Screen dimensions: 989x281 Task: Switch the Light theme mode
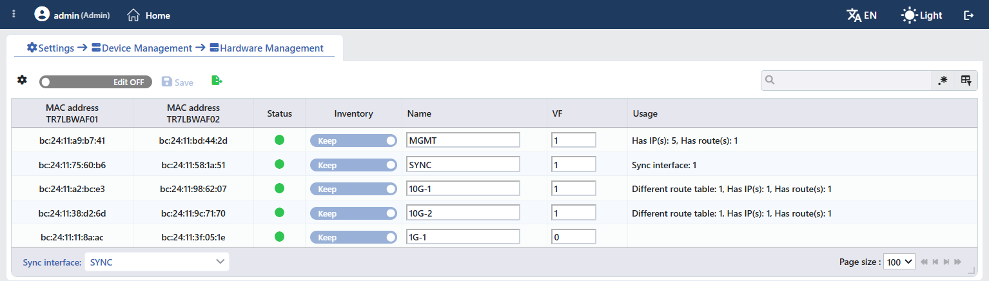click(x=921, y=15)
